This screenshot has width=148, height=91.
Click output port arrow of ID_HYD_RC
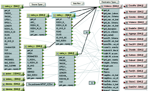(x=72, y=38)
